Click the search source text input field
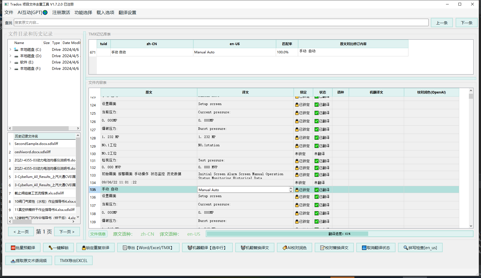Viewport: 481px width, 278px height. coord(221,23)
